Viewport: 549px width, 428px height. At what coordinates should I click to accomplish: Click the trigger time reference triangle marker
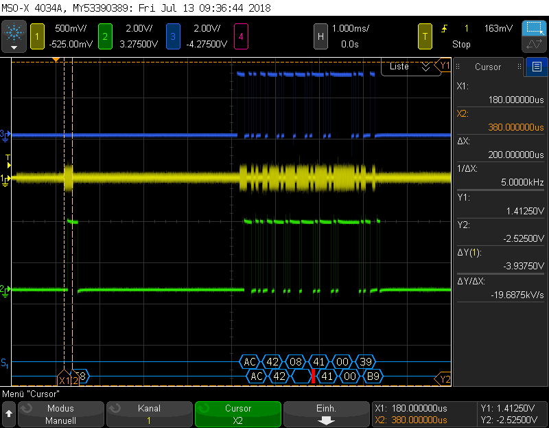click(x=56, y=60)
